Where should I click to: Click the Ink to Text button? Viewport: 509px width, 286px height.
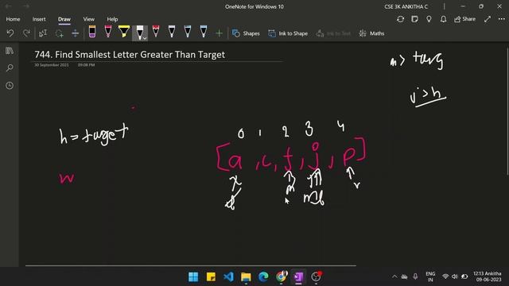333,33
